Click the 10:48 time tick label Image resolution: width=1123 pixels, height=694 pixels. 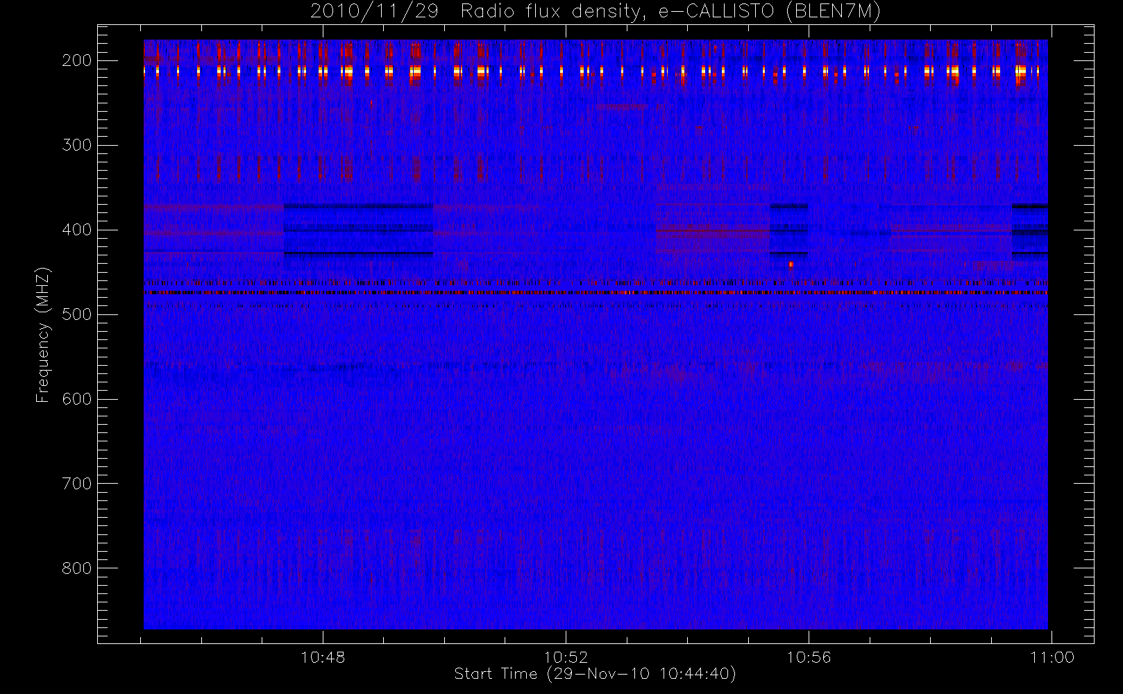click(323, 657)
